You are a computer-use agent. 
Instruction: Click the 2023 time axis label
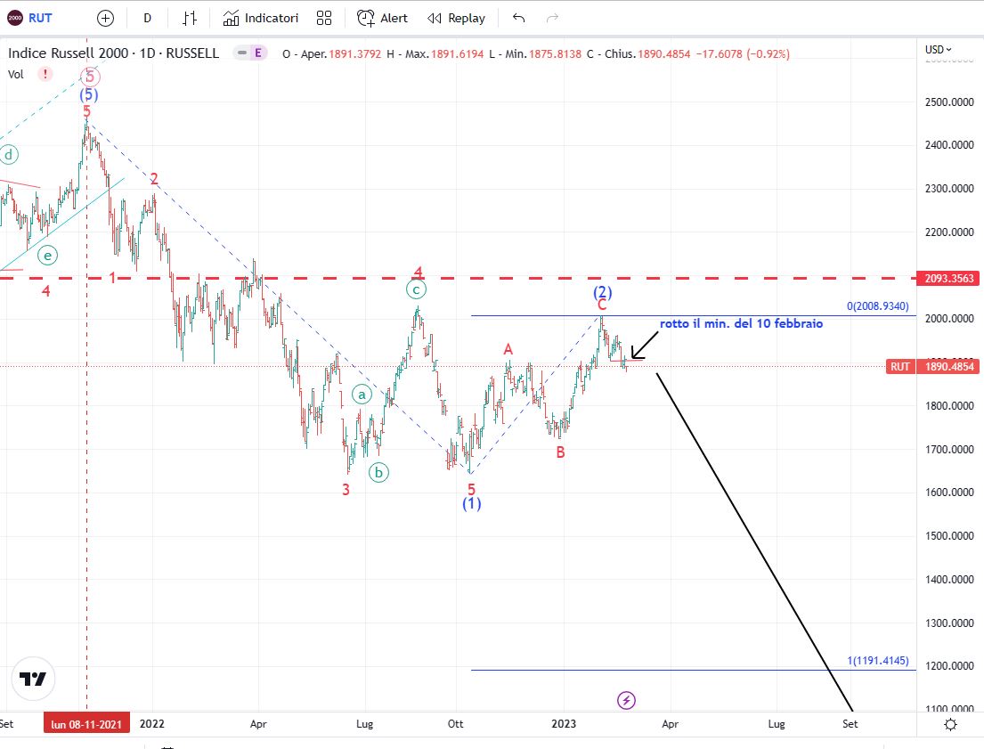(x=564, y=724)
